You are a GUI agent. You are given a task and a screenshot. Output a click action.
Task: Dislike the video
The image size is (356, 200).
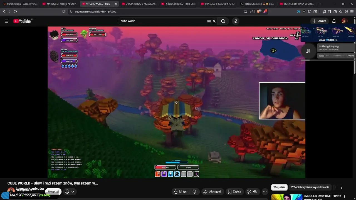point(195,192)
